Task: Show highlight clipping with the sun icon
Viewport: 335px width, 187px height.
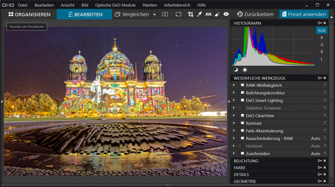Action: pos(245,70)
